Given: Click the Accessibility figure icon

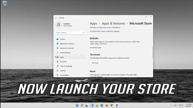Looking at the screenshot, I should [x=58, y=75].
